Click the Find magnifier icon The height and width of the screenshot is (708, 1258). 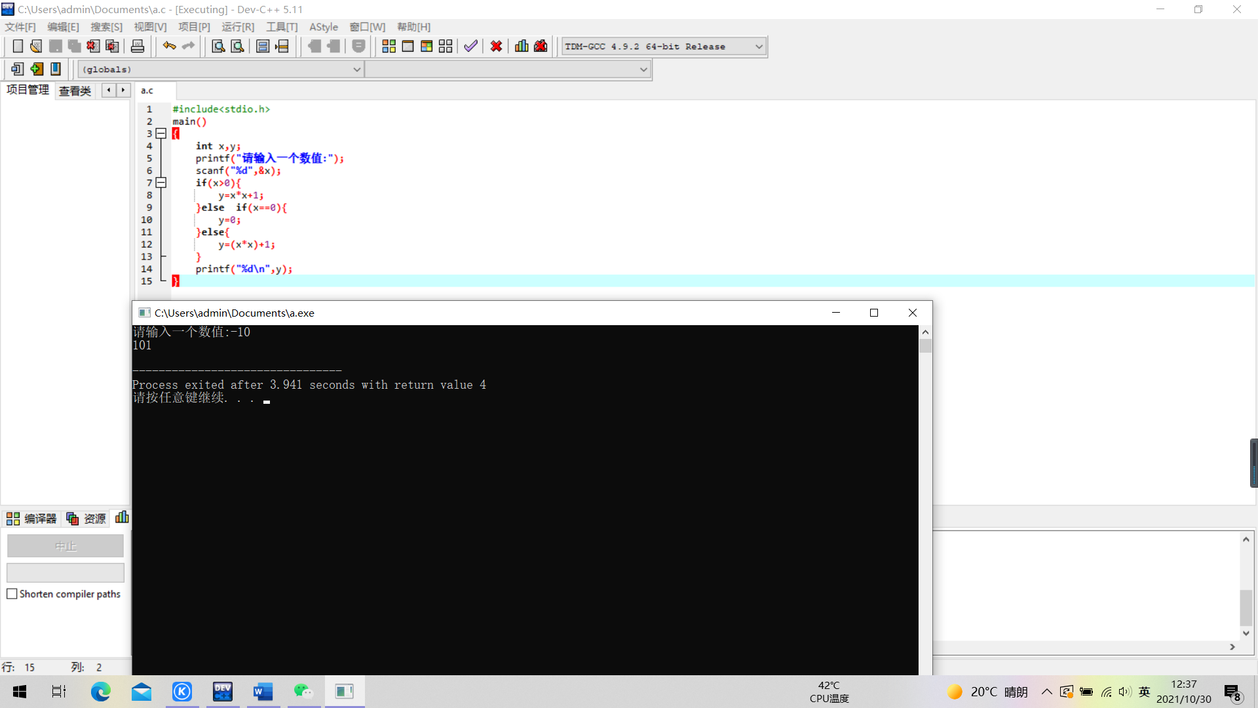tap(218, 47)
